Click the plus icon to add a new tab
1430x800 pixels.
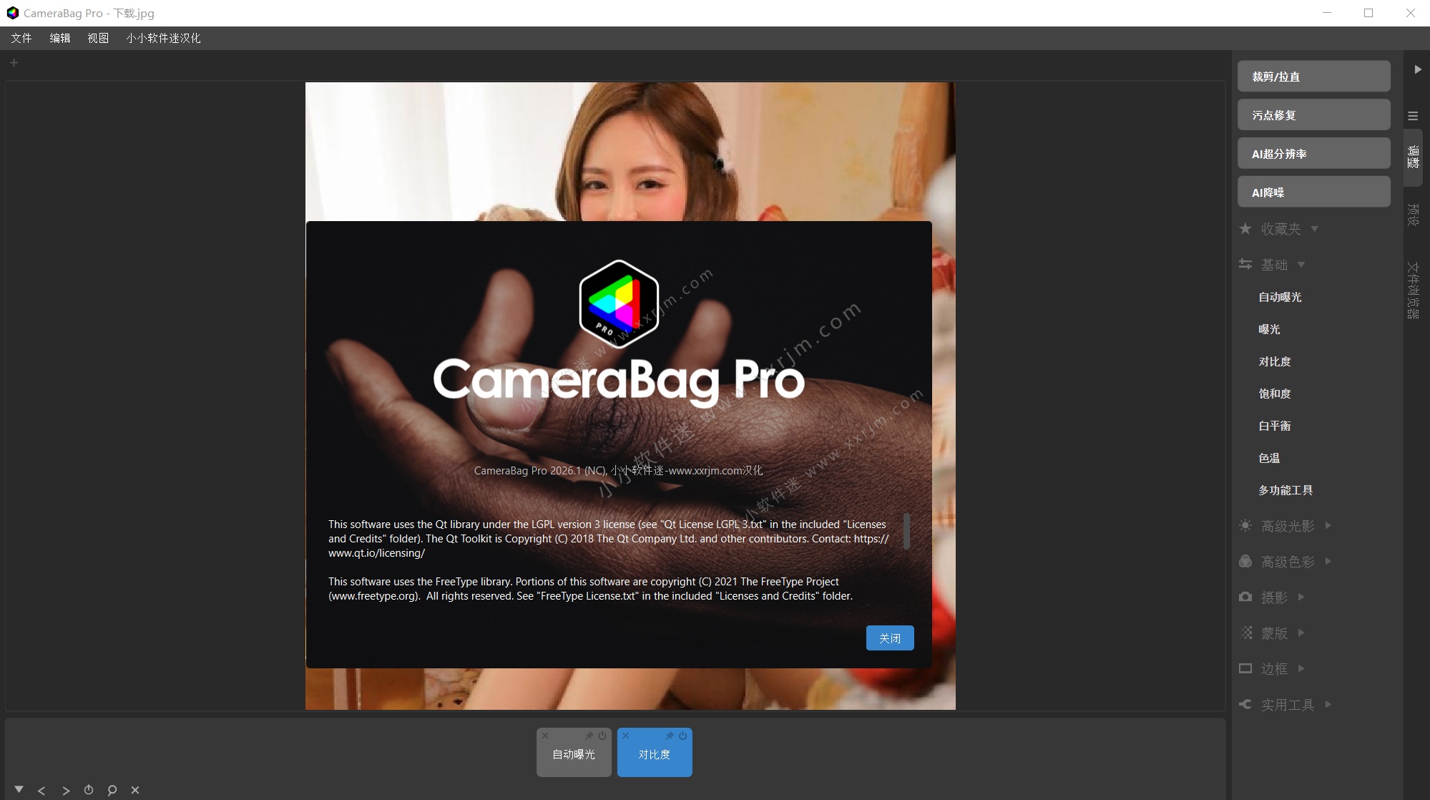point(13,62)
